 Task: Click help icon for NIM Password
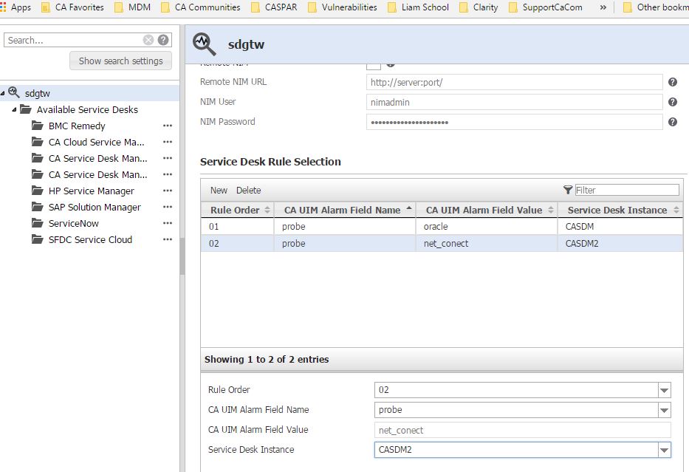672,122
